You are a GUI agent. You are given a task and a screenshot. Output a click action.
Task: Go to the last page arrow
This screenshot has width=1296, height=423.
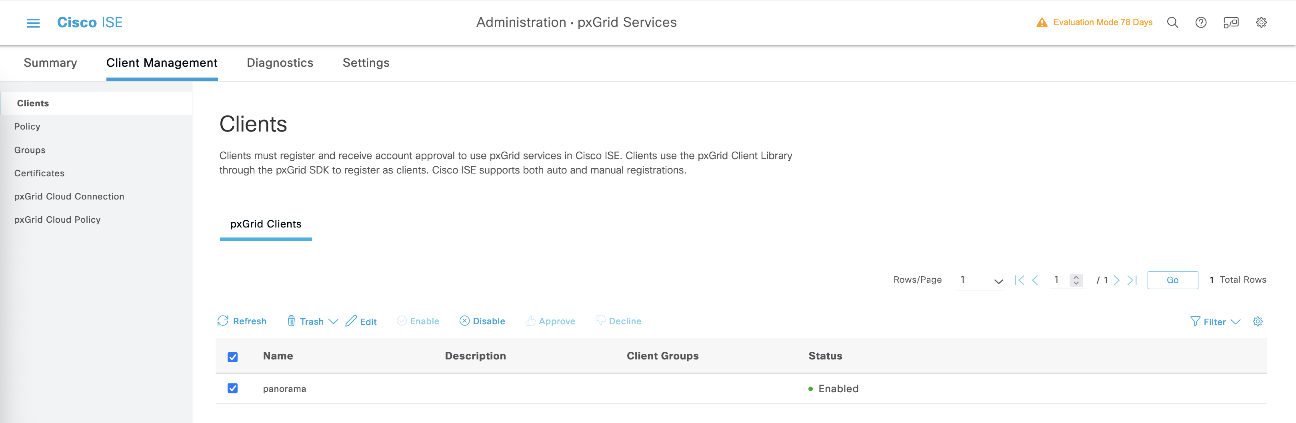click(x=1132, y=280)
